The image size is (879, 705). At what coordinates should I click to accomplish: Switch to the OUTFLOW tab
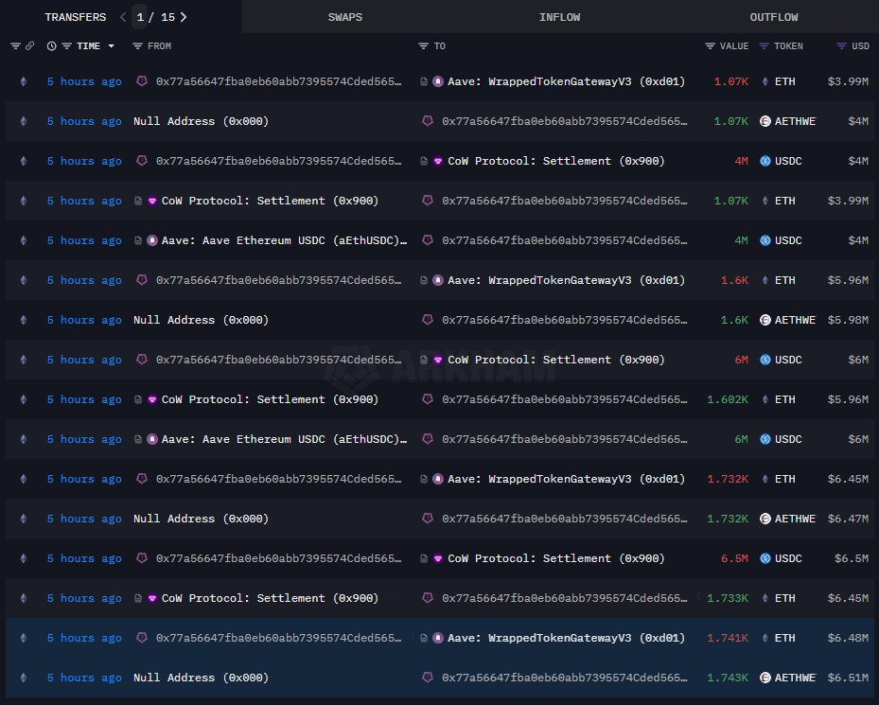click(x=774, y=17)
